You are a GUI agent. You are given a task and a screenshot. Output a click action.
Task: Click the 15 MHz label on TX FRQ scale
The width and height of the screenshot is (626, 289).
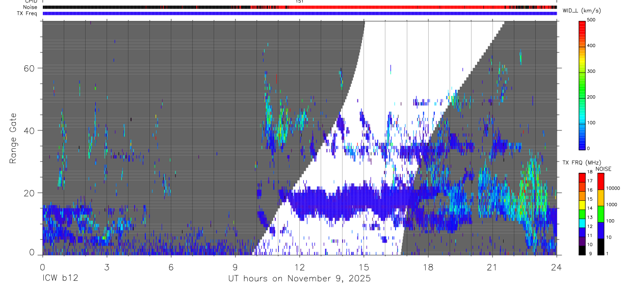tap(591, 199)
